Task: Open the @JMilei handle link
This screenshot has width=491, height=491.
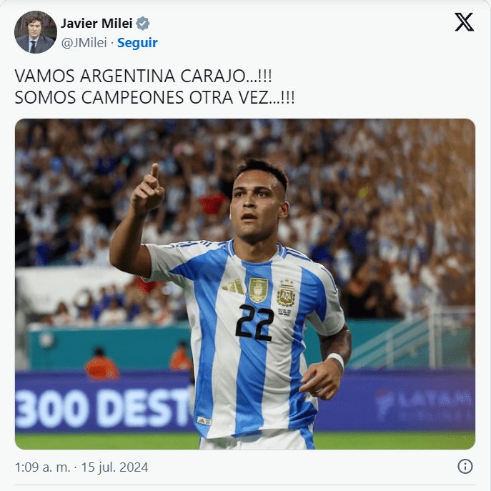Action: point(84,43)
